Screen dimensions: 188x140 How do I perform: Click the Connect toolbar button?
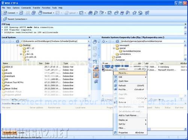9,13
